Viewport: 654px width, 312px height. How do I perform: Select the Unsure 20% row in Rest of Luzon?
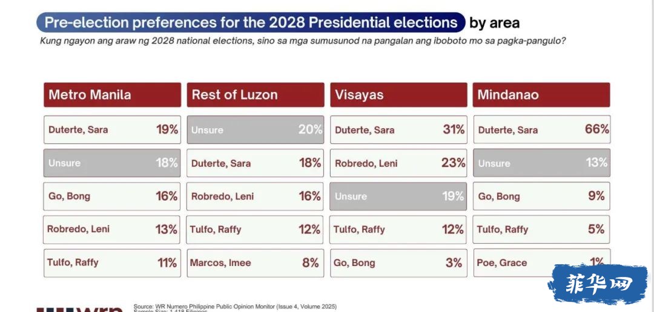click(256, 129)
